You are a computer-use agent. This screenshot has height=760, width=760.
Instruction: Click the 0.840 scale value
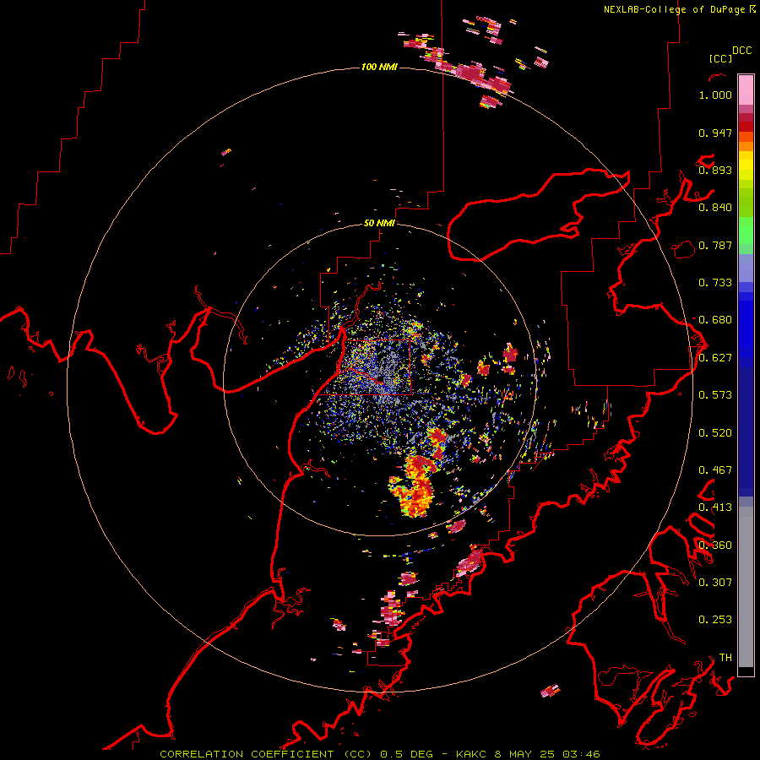point(715,208)
